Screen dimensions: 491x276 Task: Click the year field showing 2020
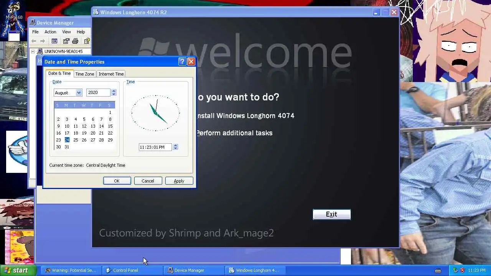point(99,92)
